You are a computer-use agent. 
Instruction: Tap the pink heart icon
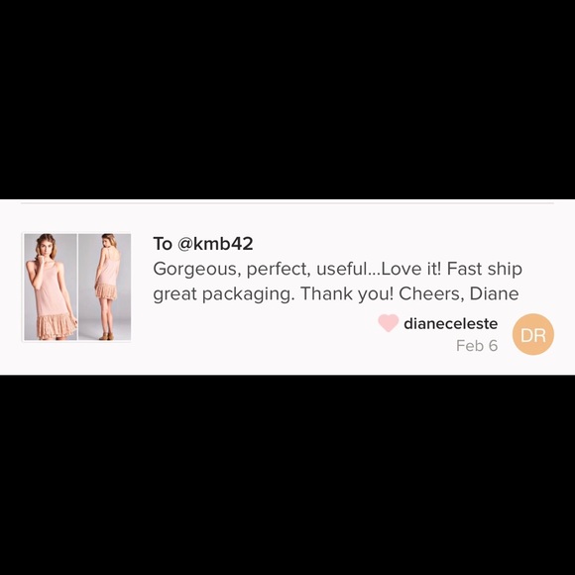click(x=388, y=323)
